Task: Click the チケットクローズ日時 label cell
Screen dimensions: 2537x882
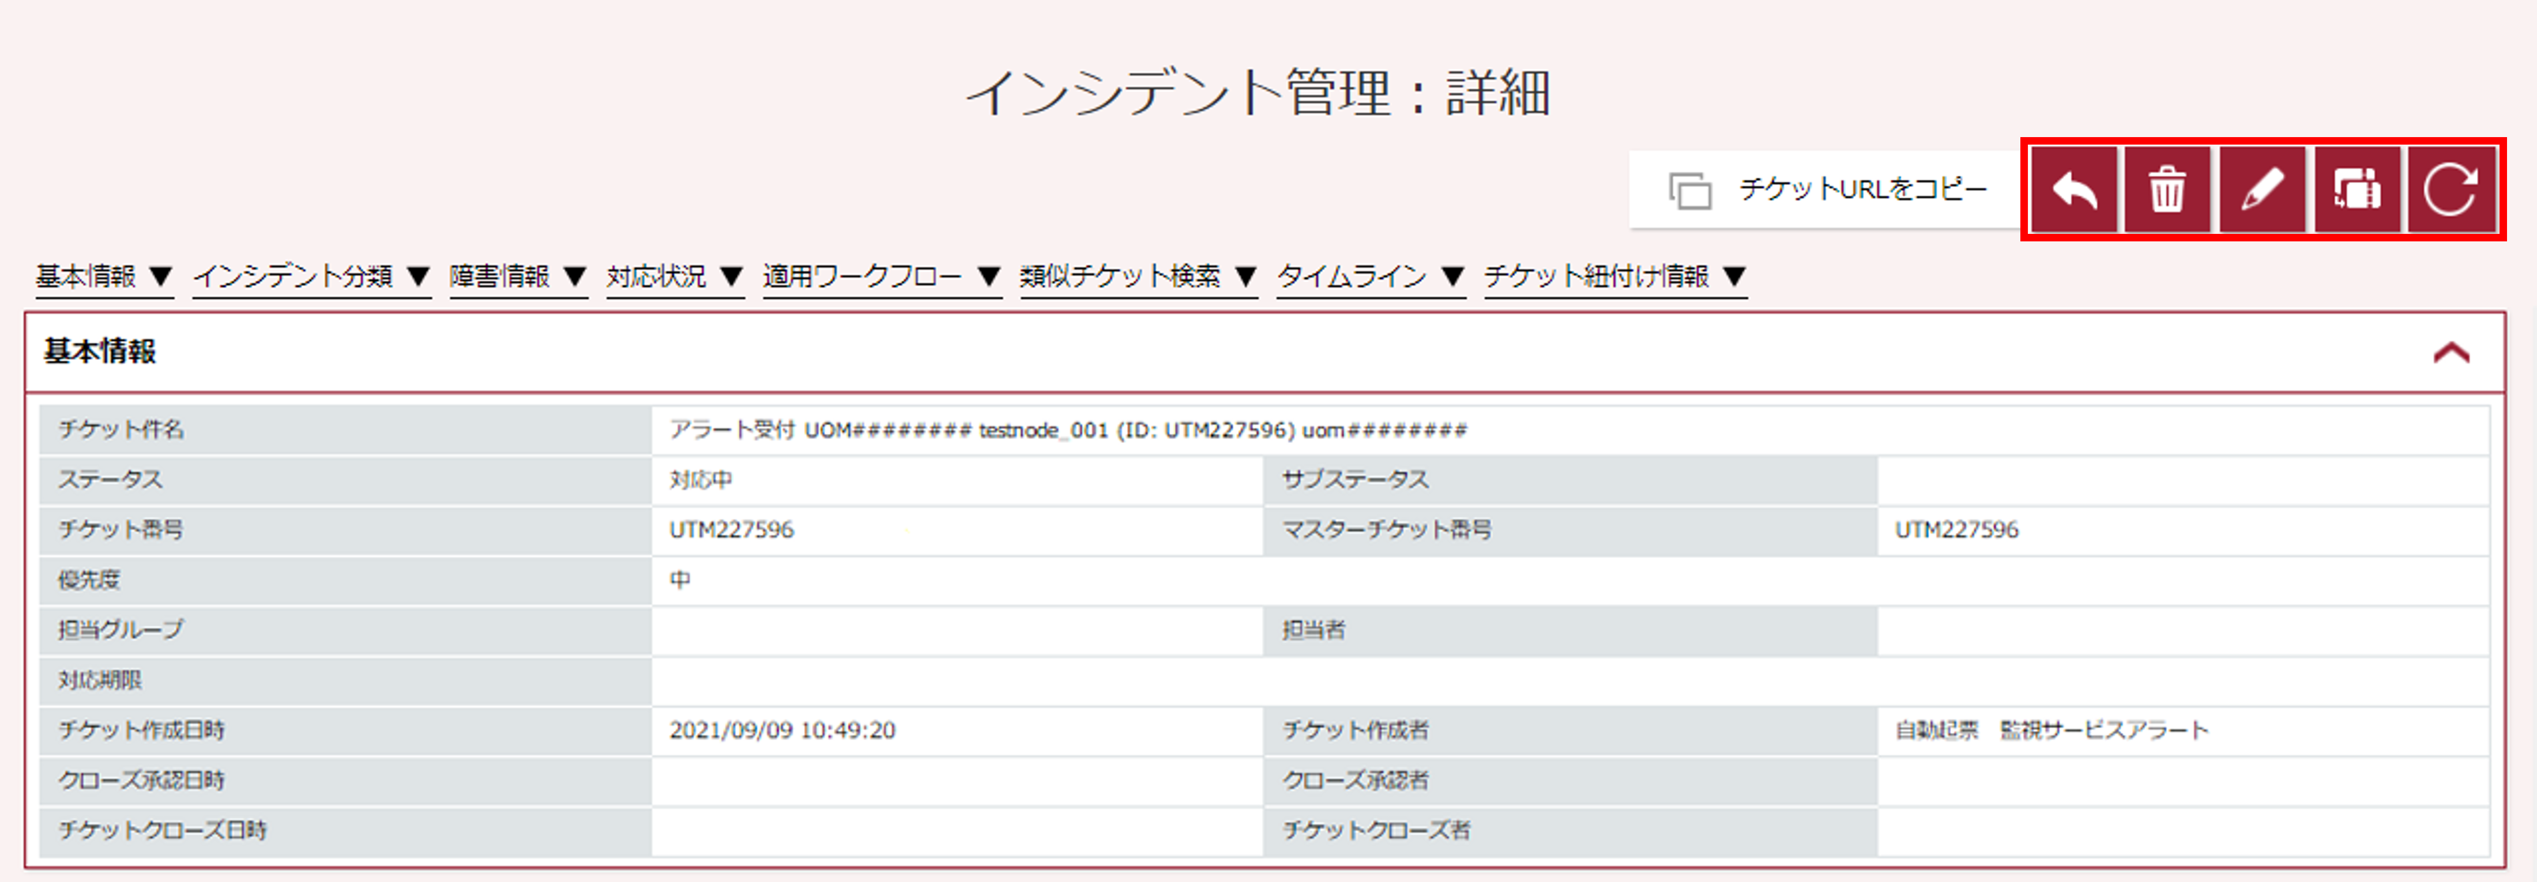Action: coord(345,831)
